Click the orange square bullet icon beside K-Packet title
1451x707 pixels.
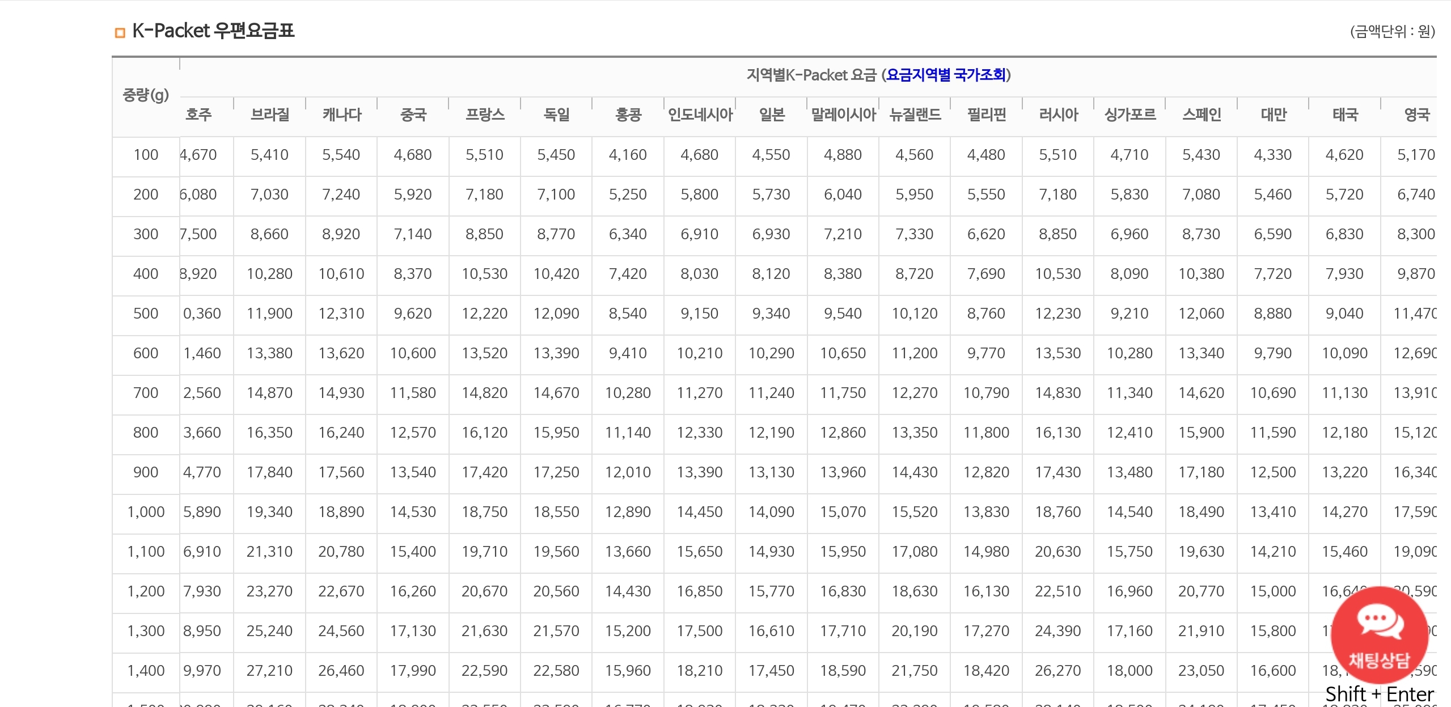(x=120, y=33)
